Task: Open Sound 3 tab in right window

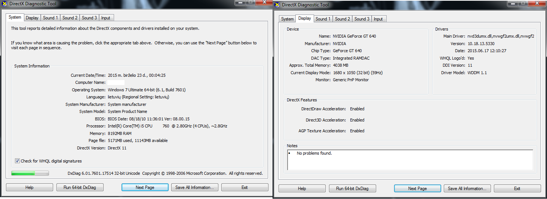Action: pyautogui.click(x=362, y=19)
